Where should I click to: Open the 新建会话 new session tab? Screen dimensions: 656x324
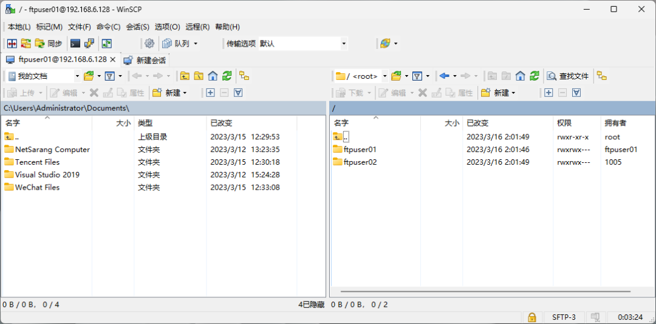[146, 61]
